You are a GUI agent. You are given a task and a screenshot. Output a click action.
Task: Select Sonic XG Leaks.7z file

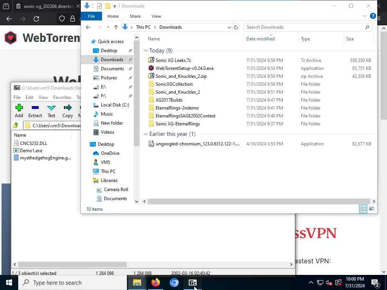(x=173, y=60)
